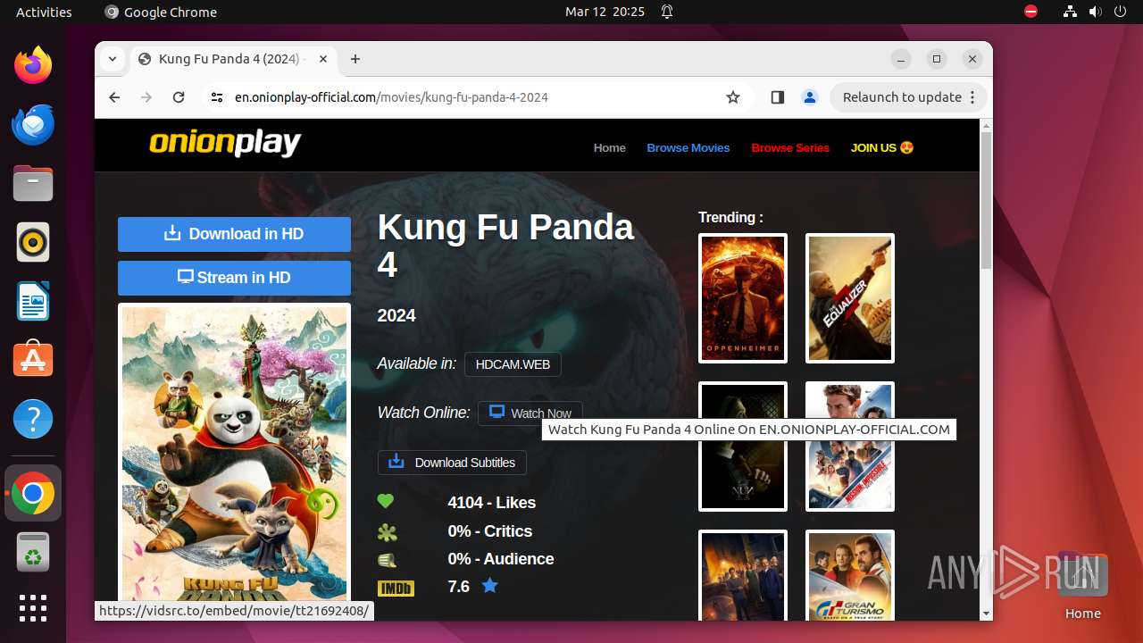Viewport: 1143px width, 643px height.
Task: Click the network status icon
Action: click(x=1071, y=12)
